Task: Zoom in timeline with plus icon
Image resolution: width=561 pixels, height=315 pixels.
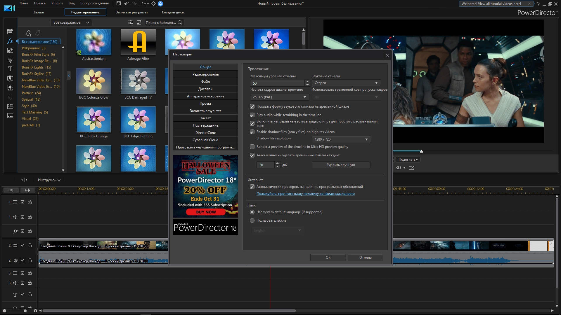Action: 35,311
